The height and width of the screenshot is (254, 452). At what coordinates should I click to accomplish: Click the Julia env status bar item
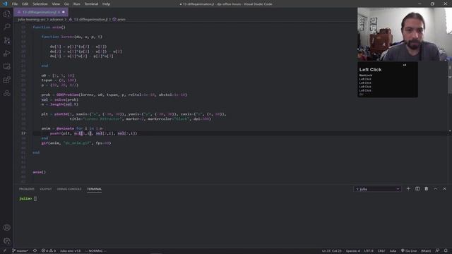click(x=71, y=251)
